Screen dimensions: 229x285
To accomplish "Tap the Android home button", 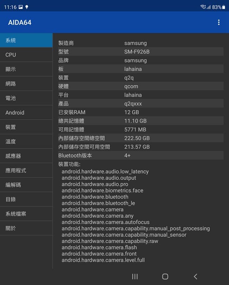I will 165,276.
